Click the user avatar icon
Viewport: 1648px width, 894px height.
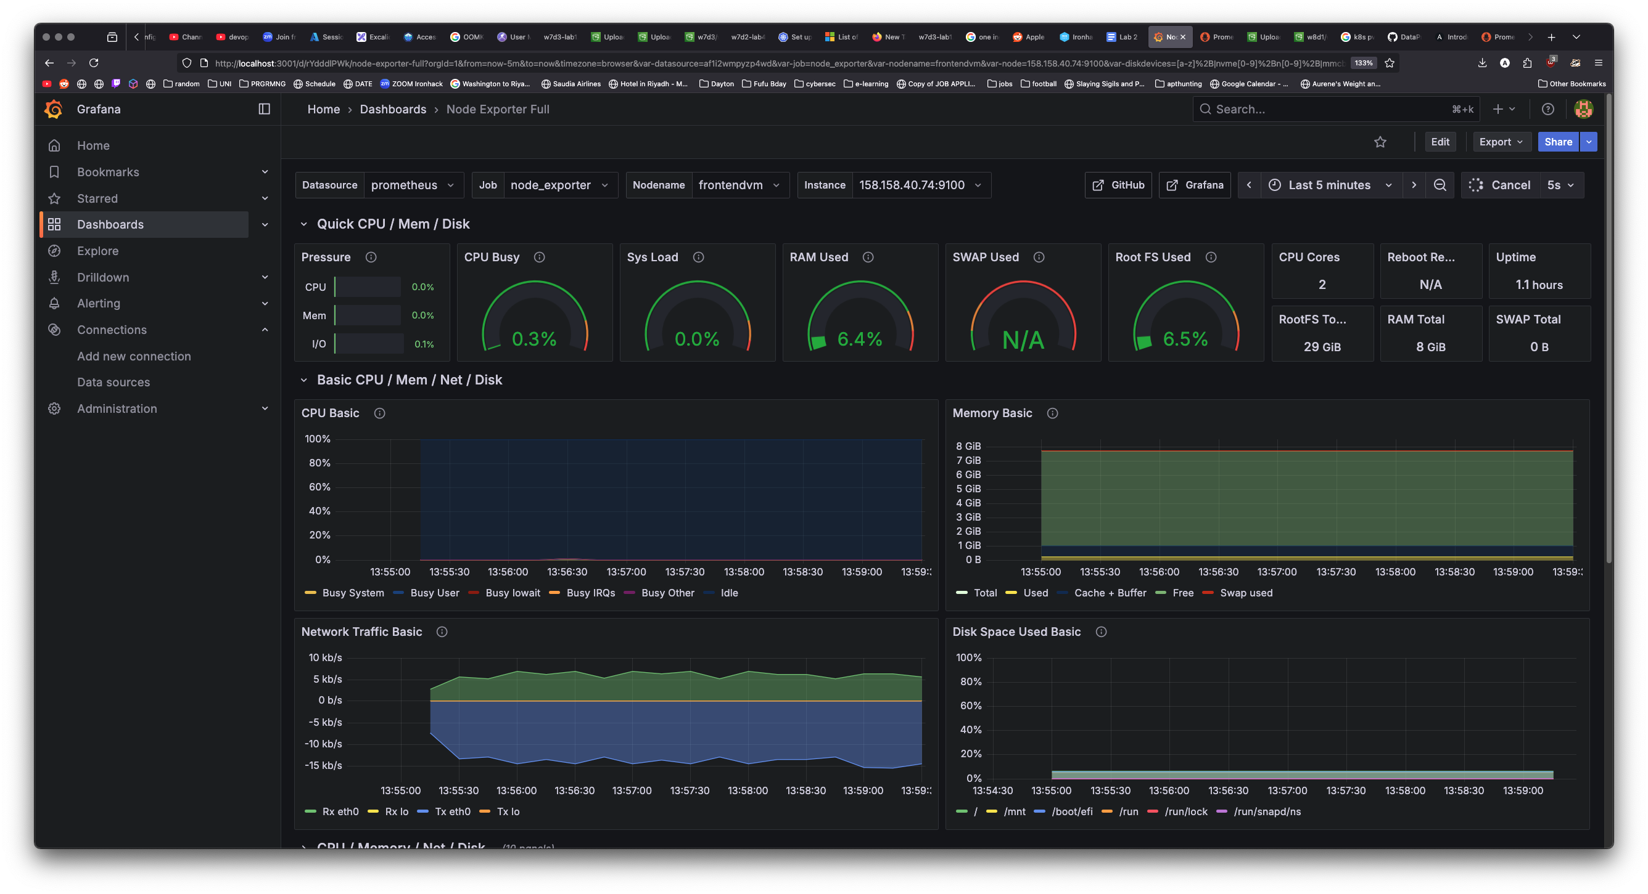(1583, 109)
